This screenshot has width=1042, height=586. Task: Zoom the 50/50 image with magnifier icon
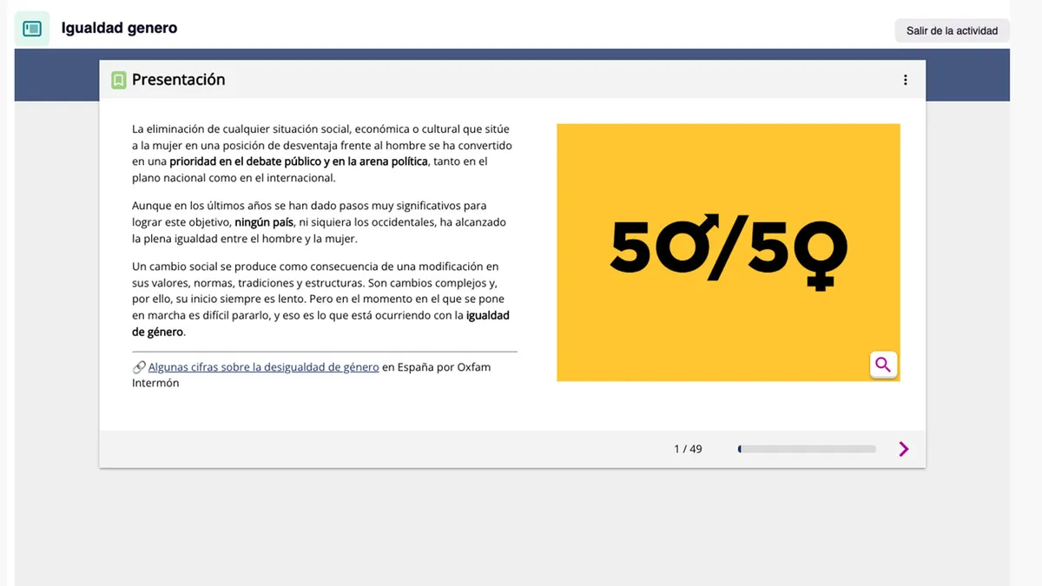click(x=883, y=365)
